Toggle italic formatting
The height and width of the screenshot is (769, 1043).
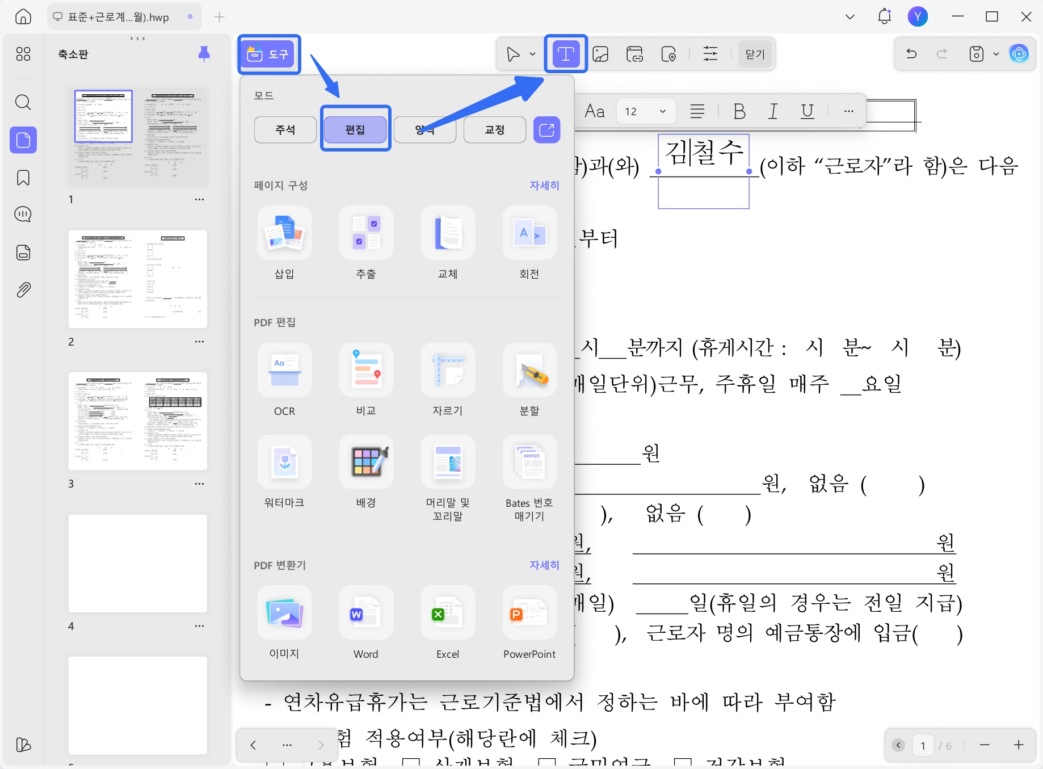click(x=773, y=111)
